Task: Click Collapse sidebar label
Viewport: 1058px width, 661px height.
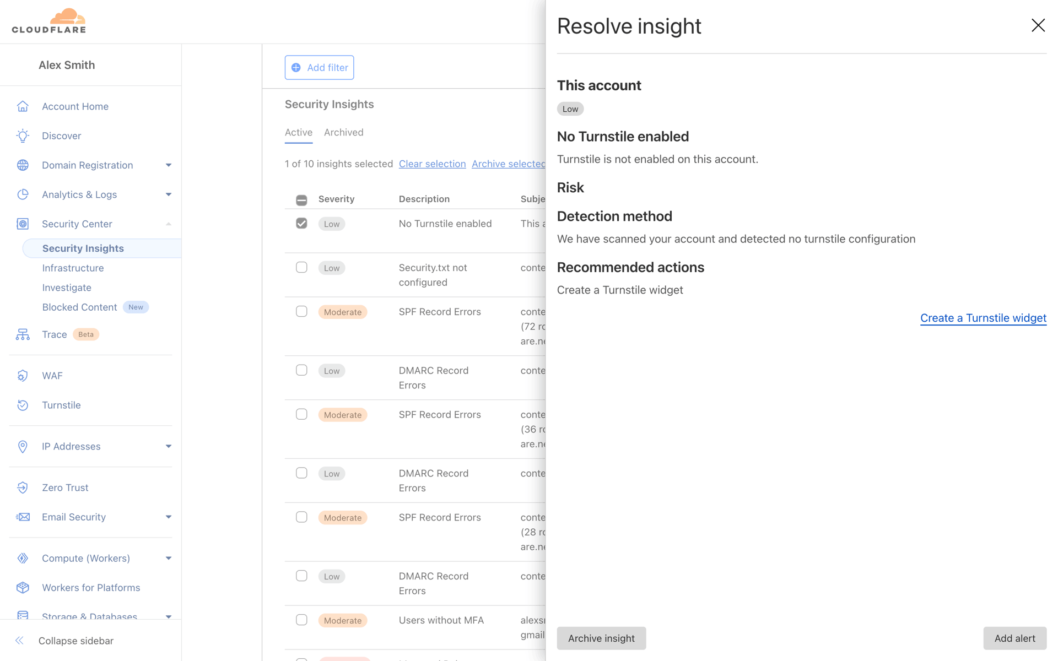Action: [76, 641]
